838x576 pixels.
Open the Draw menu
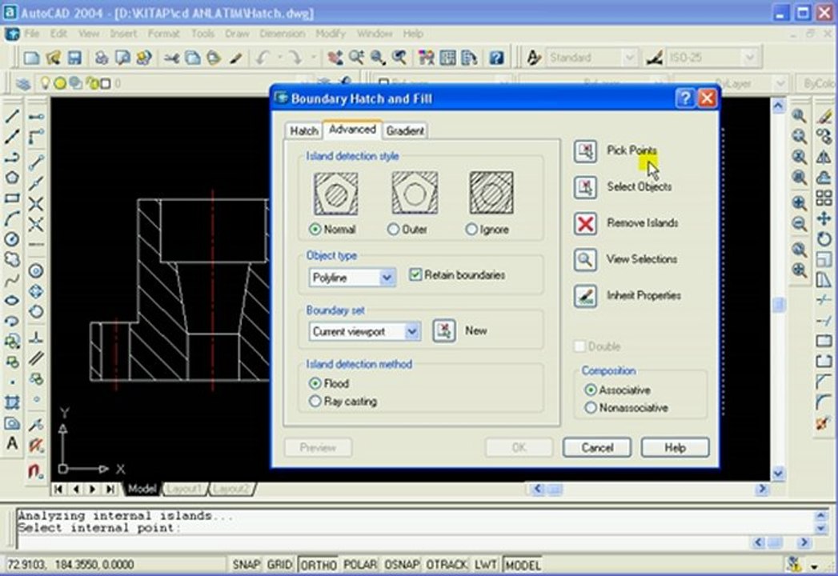pyautogui.click(x=237, y=34)
